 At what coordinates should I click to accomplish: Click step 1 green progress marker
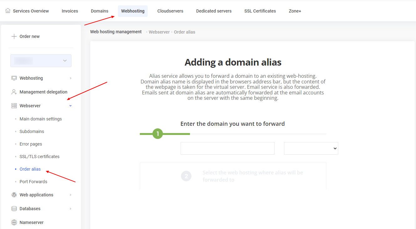click(x=158, y=134)
